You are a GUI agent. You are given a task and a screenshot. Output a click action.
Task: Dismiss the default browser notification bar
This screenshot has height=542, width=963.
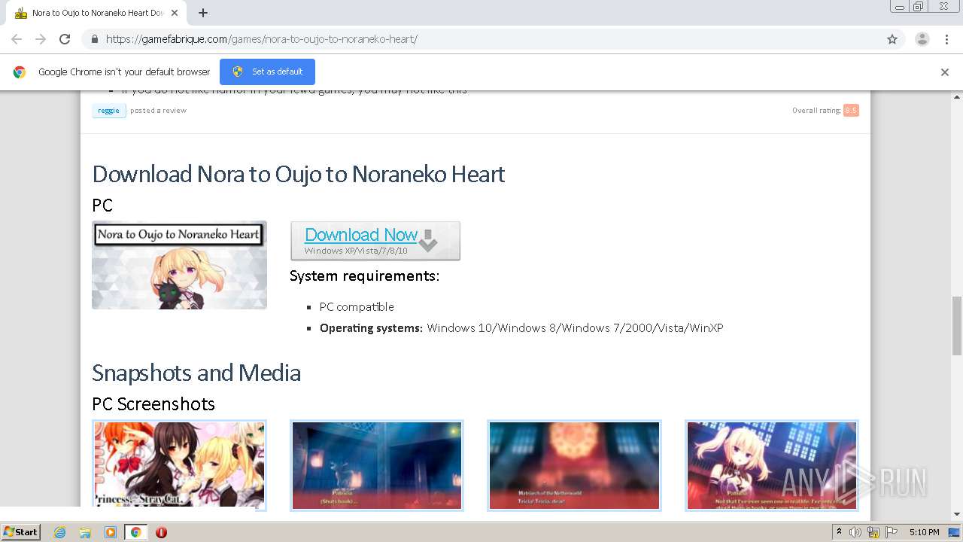945,72
